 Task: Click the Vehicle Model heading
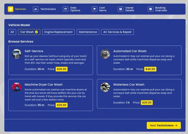pyautogui.click(x=19, y=25)
